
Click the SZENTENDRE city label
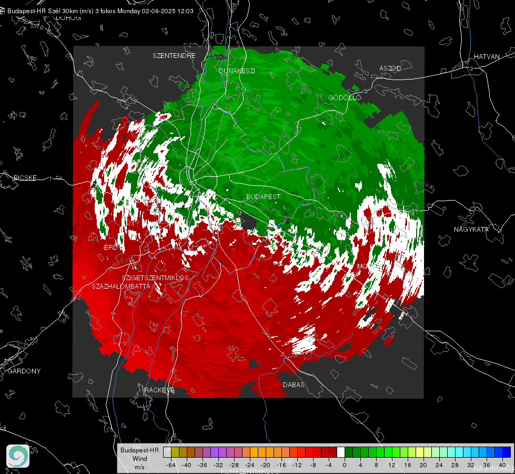(x=174, y=56)
